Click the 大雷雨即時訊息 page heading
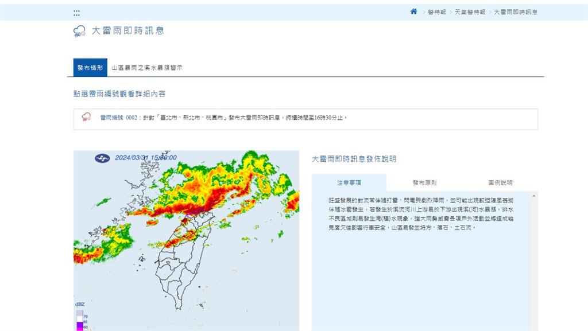 pos(128,31)
